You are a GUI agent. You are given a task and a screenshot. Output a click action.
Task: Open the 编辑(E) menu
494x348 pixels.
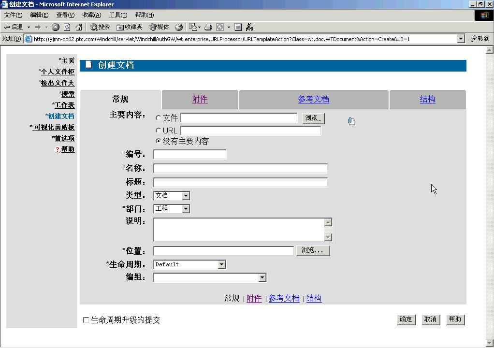coord(39,15)
